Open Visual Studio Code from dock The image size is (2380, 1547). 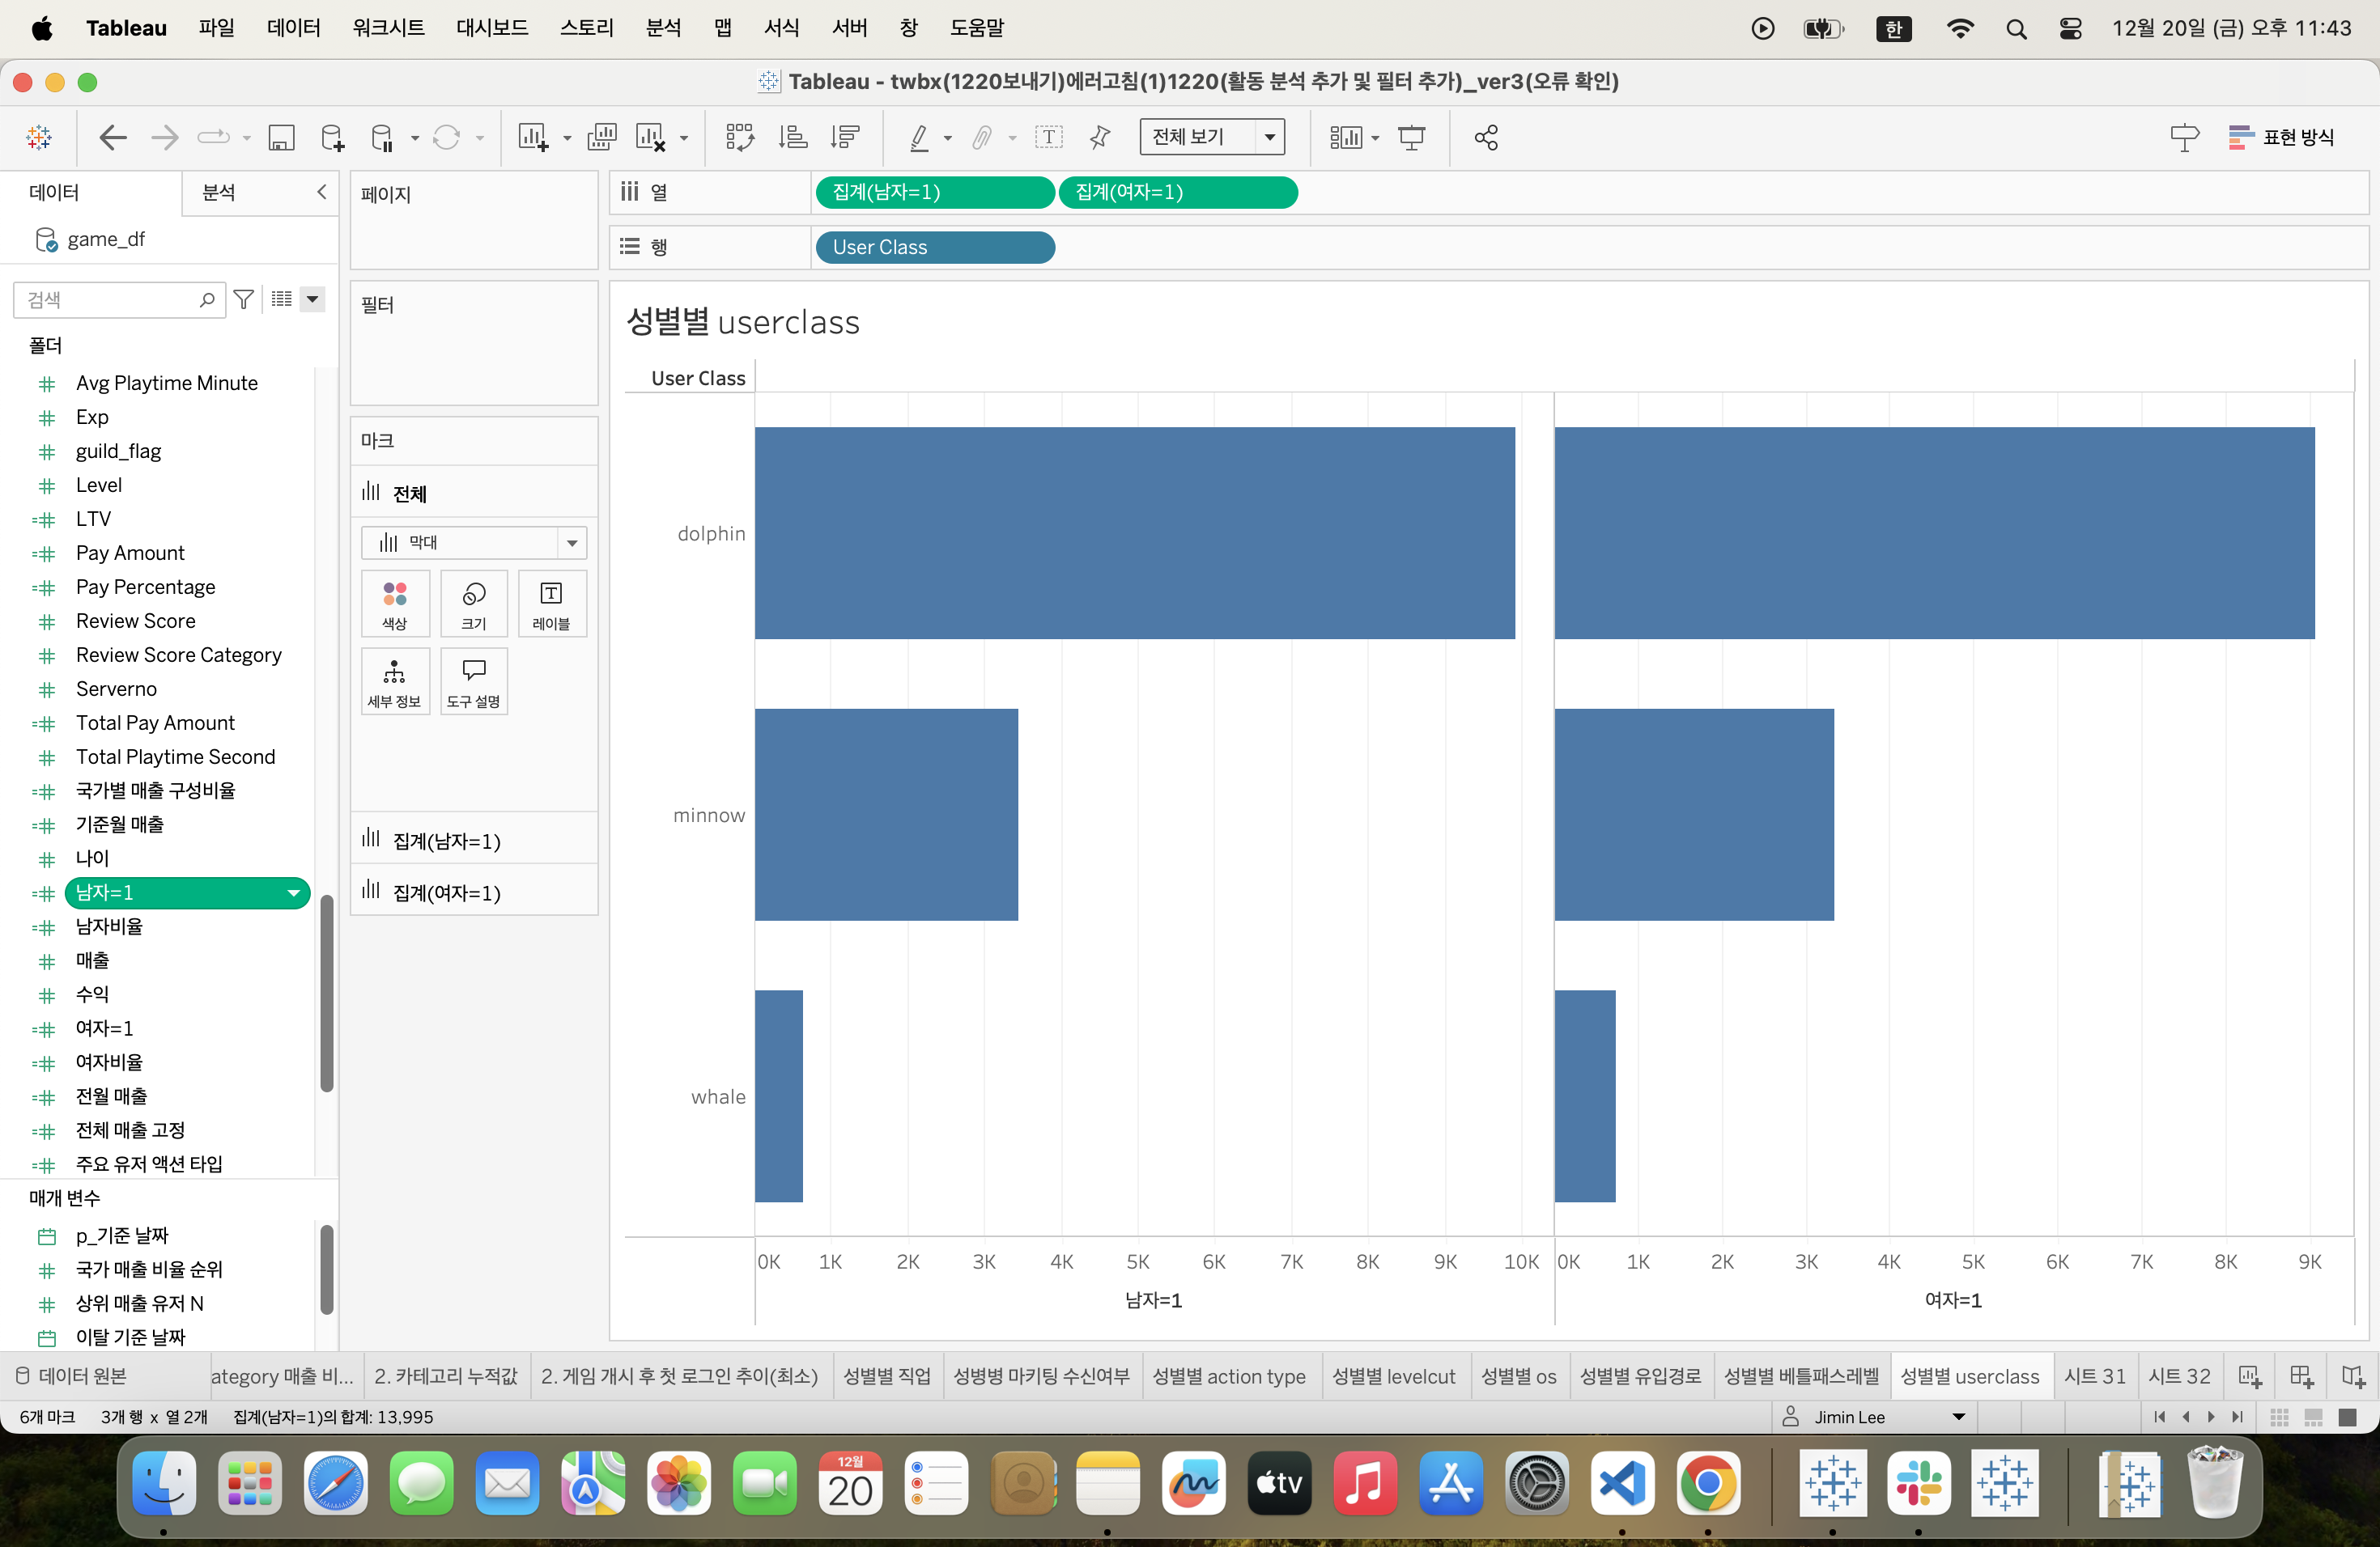coord(1622,1483)
